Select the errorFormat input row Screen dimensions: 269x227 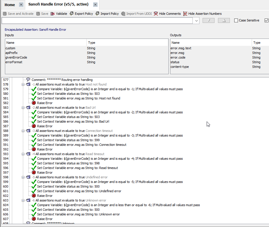[87, 62]
